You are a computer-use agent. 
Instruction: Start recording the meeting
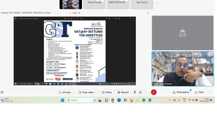(123, 92)
